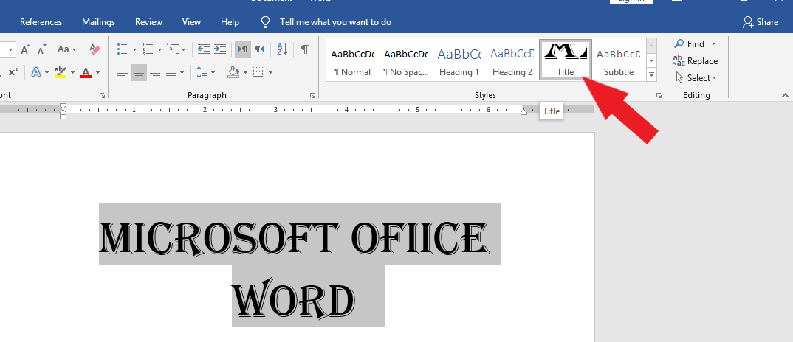Open Font dialog launcher
This screenshot has width=793, height=342.
102,95
